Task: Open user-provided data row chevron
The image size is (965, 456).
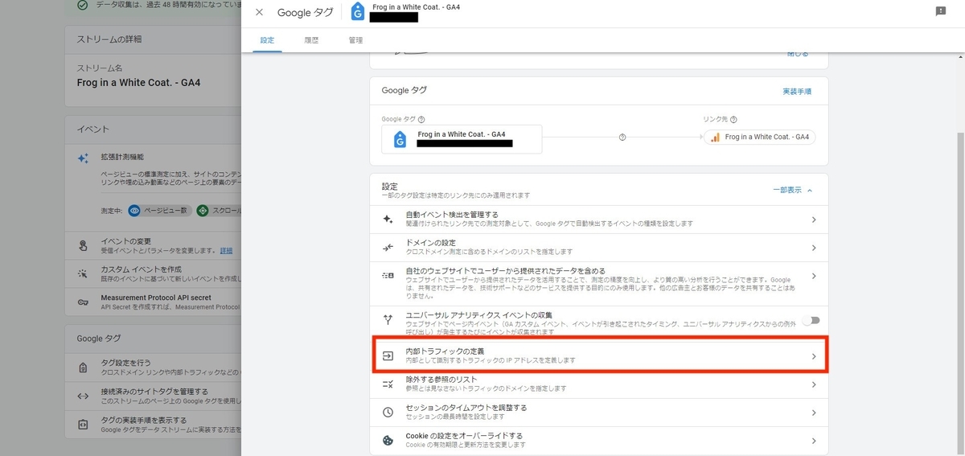Action: click(x=814, y=276)
